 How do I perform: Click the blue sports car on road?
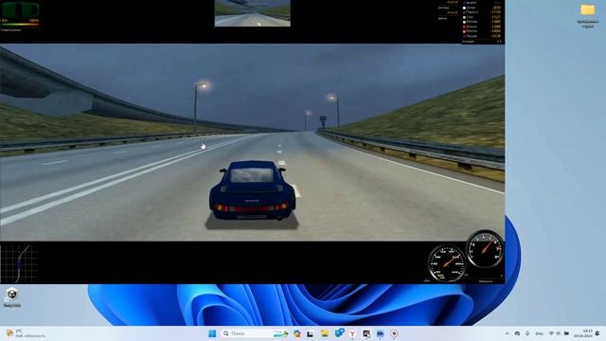(x=252, y=191)
